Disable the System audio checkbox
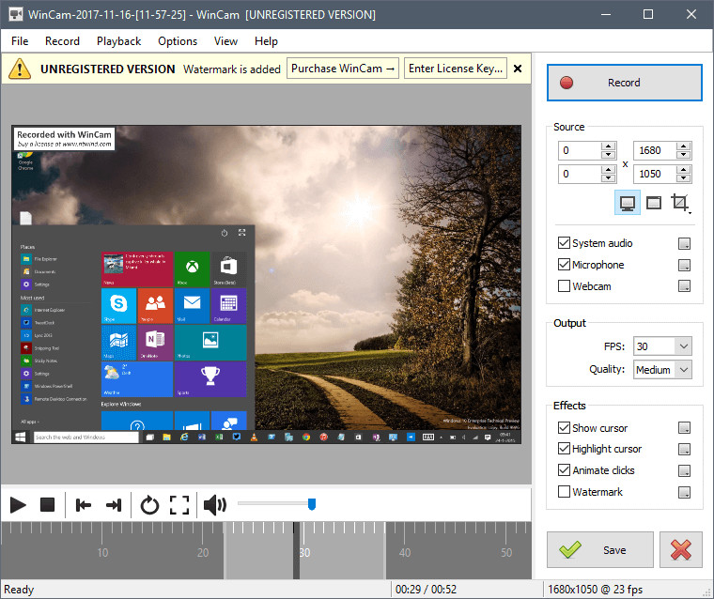Viewport: 714px width, 599px height. coord(564,243)
